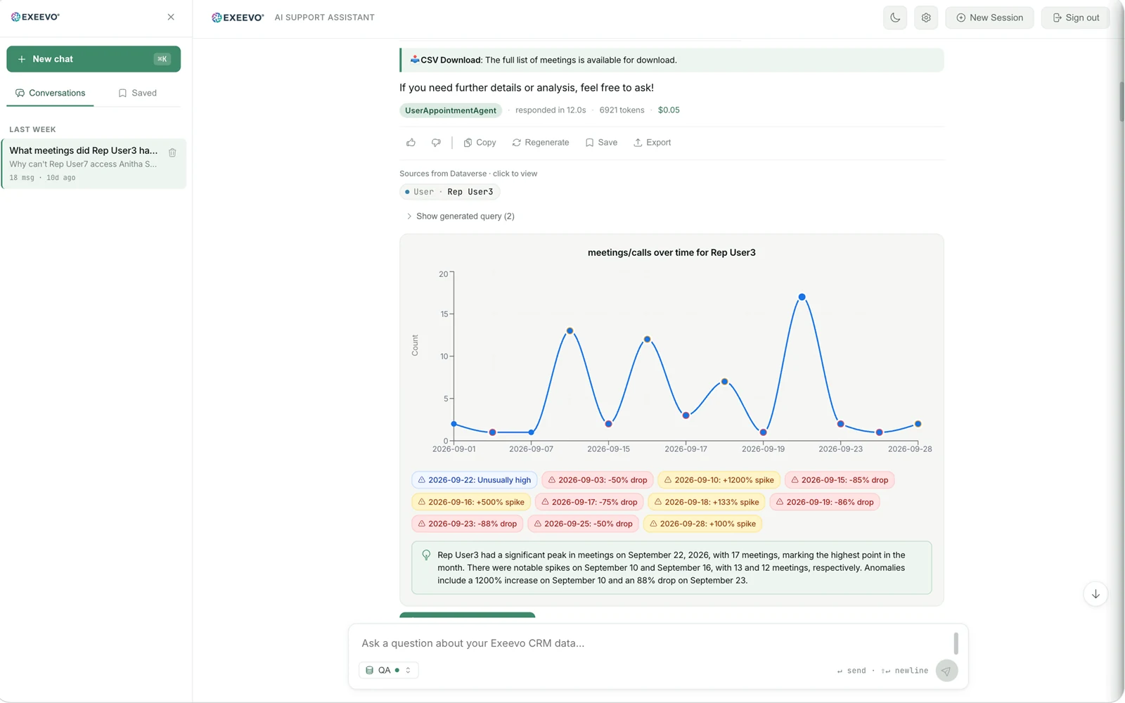Select the 2026-09-10 +1200% spike tag

[x=719, y=480]
